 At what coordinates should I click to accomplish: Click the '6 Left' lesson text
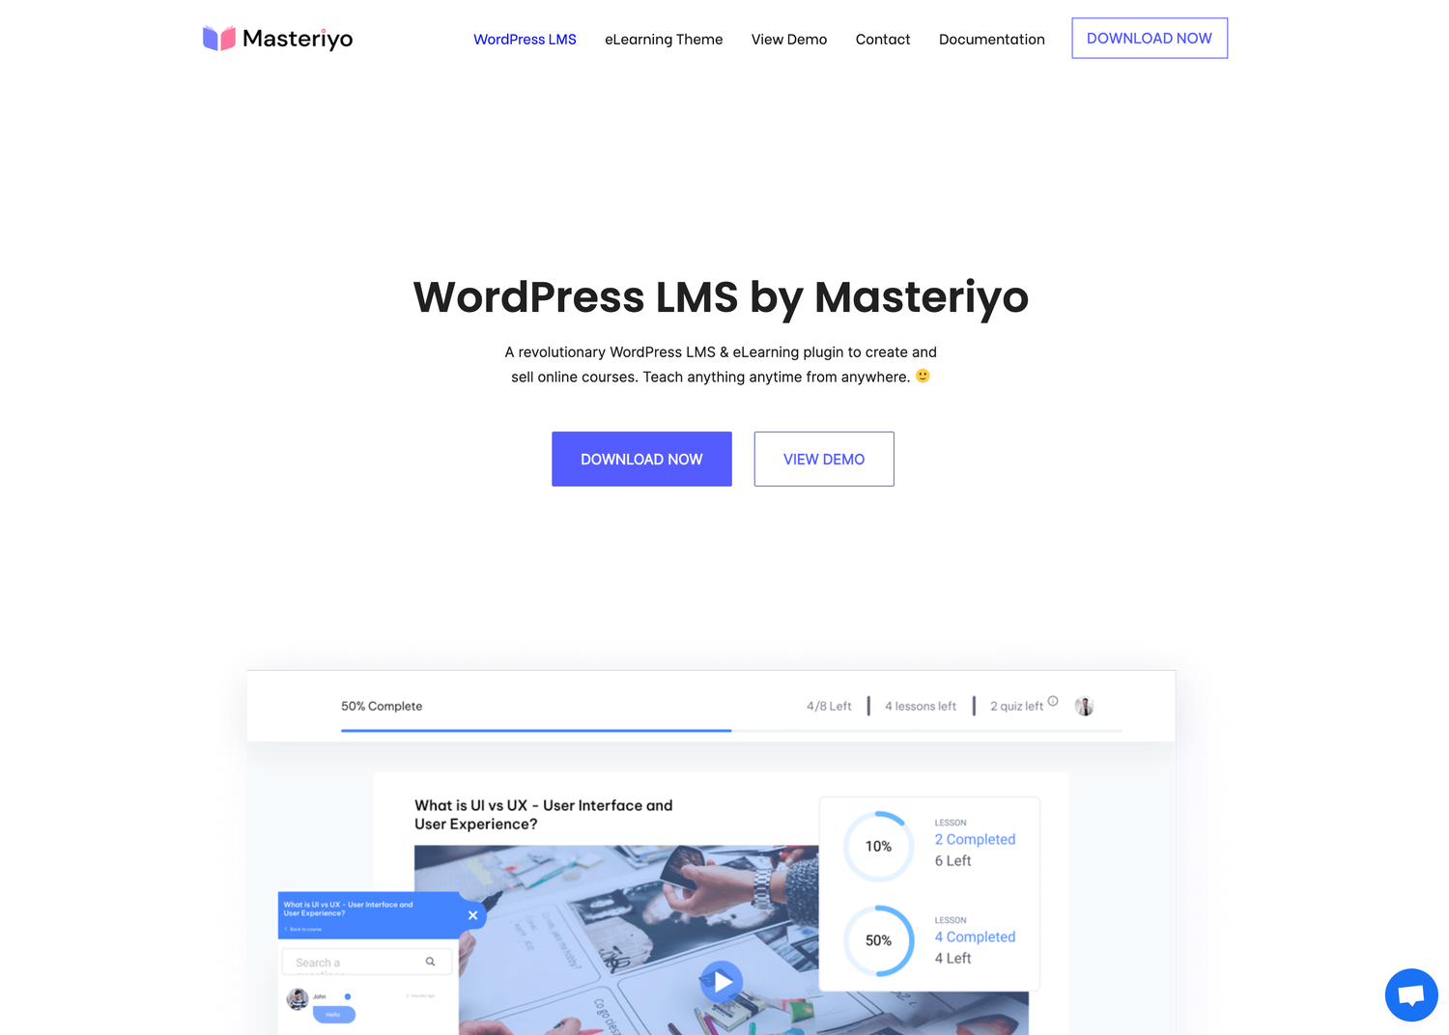click(952, 861)
